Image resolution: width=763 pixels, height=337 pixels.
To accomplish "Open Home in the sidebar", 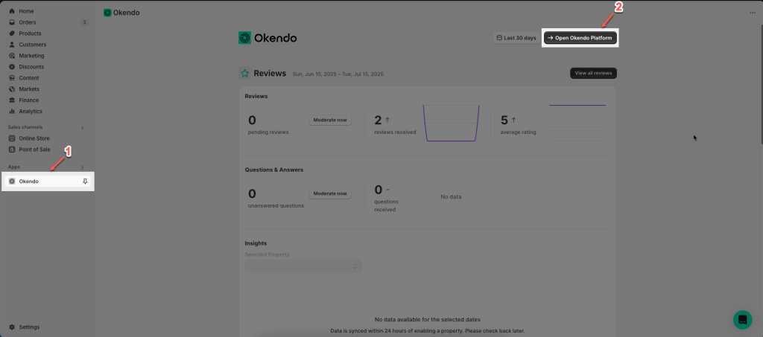I will [27, 10].
